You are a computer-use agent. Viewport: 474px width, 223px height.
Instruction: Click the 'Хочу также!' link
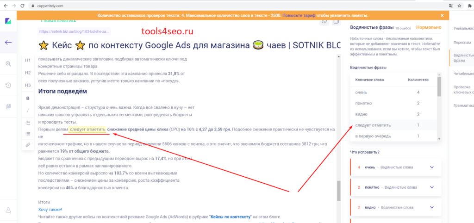50,210
